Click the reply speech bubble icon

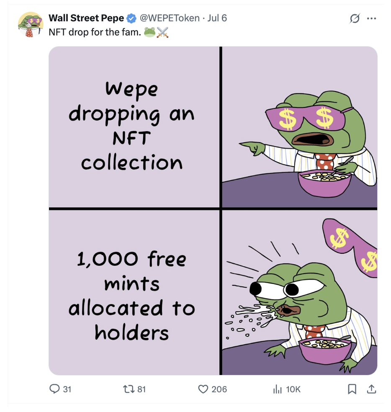tap(54, 389)
